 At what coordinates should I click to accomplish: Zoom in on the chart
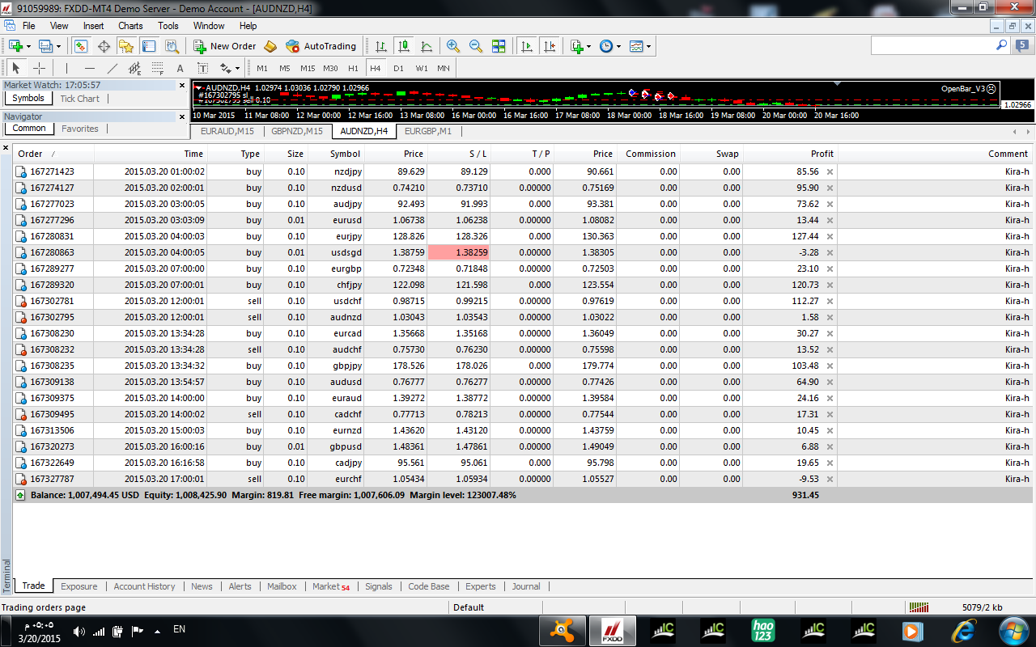click(x=453, y=46)
